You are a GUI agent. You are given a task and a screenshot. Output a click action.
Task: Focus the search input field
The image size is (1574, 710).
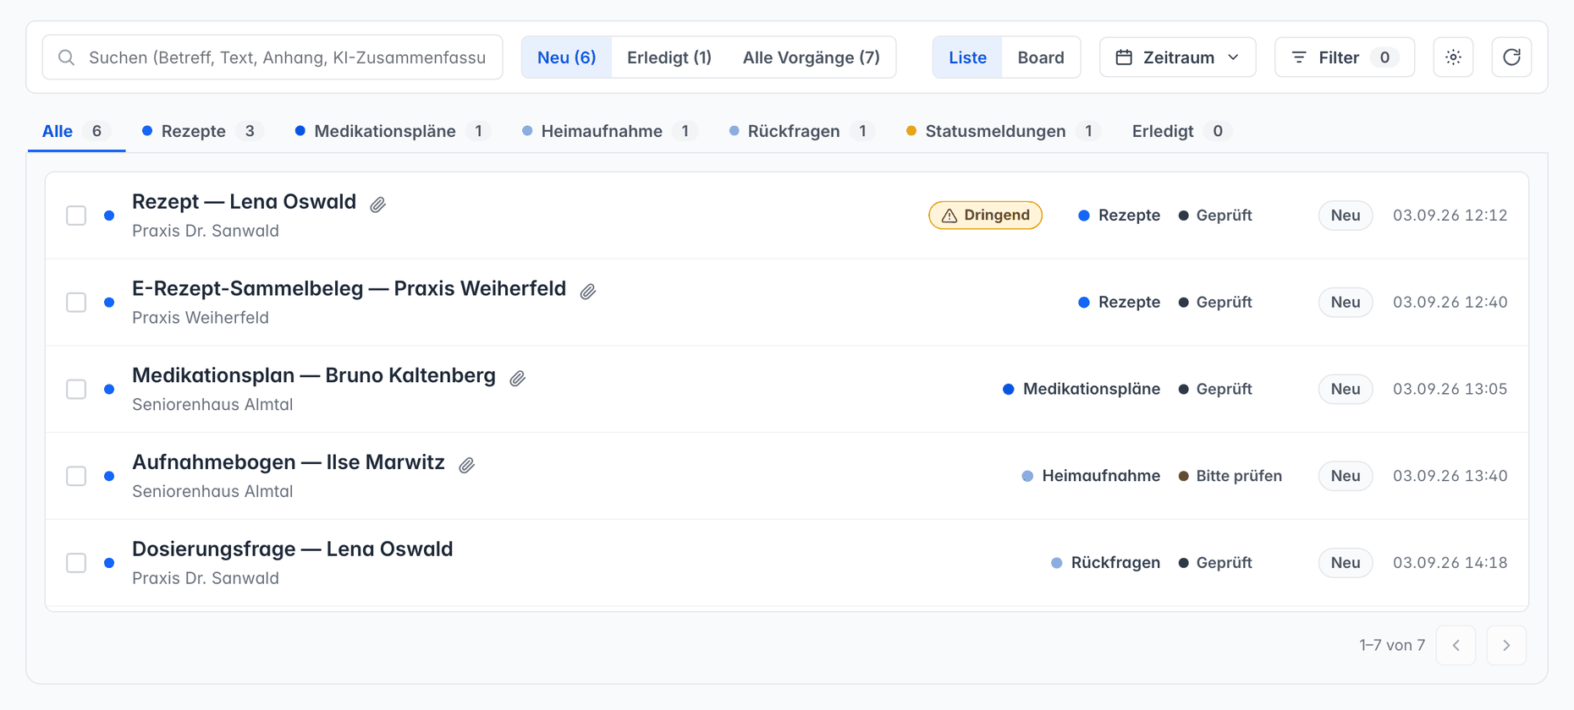(x=272, y=57)
